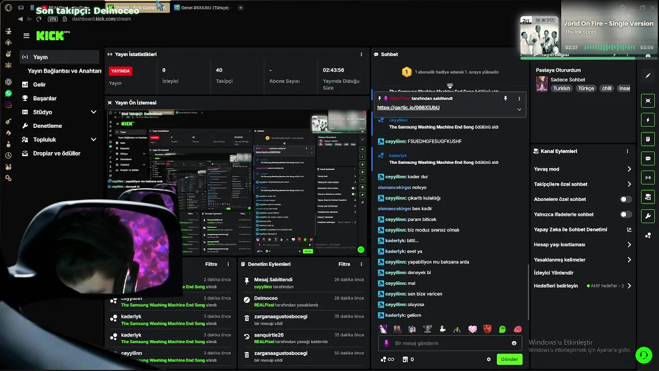This screenshot has height=371, width=659.
Task: Open Kanal Eylemleri three-dot menu
Action: click(x=627, y=151)
